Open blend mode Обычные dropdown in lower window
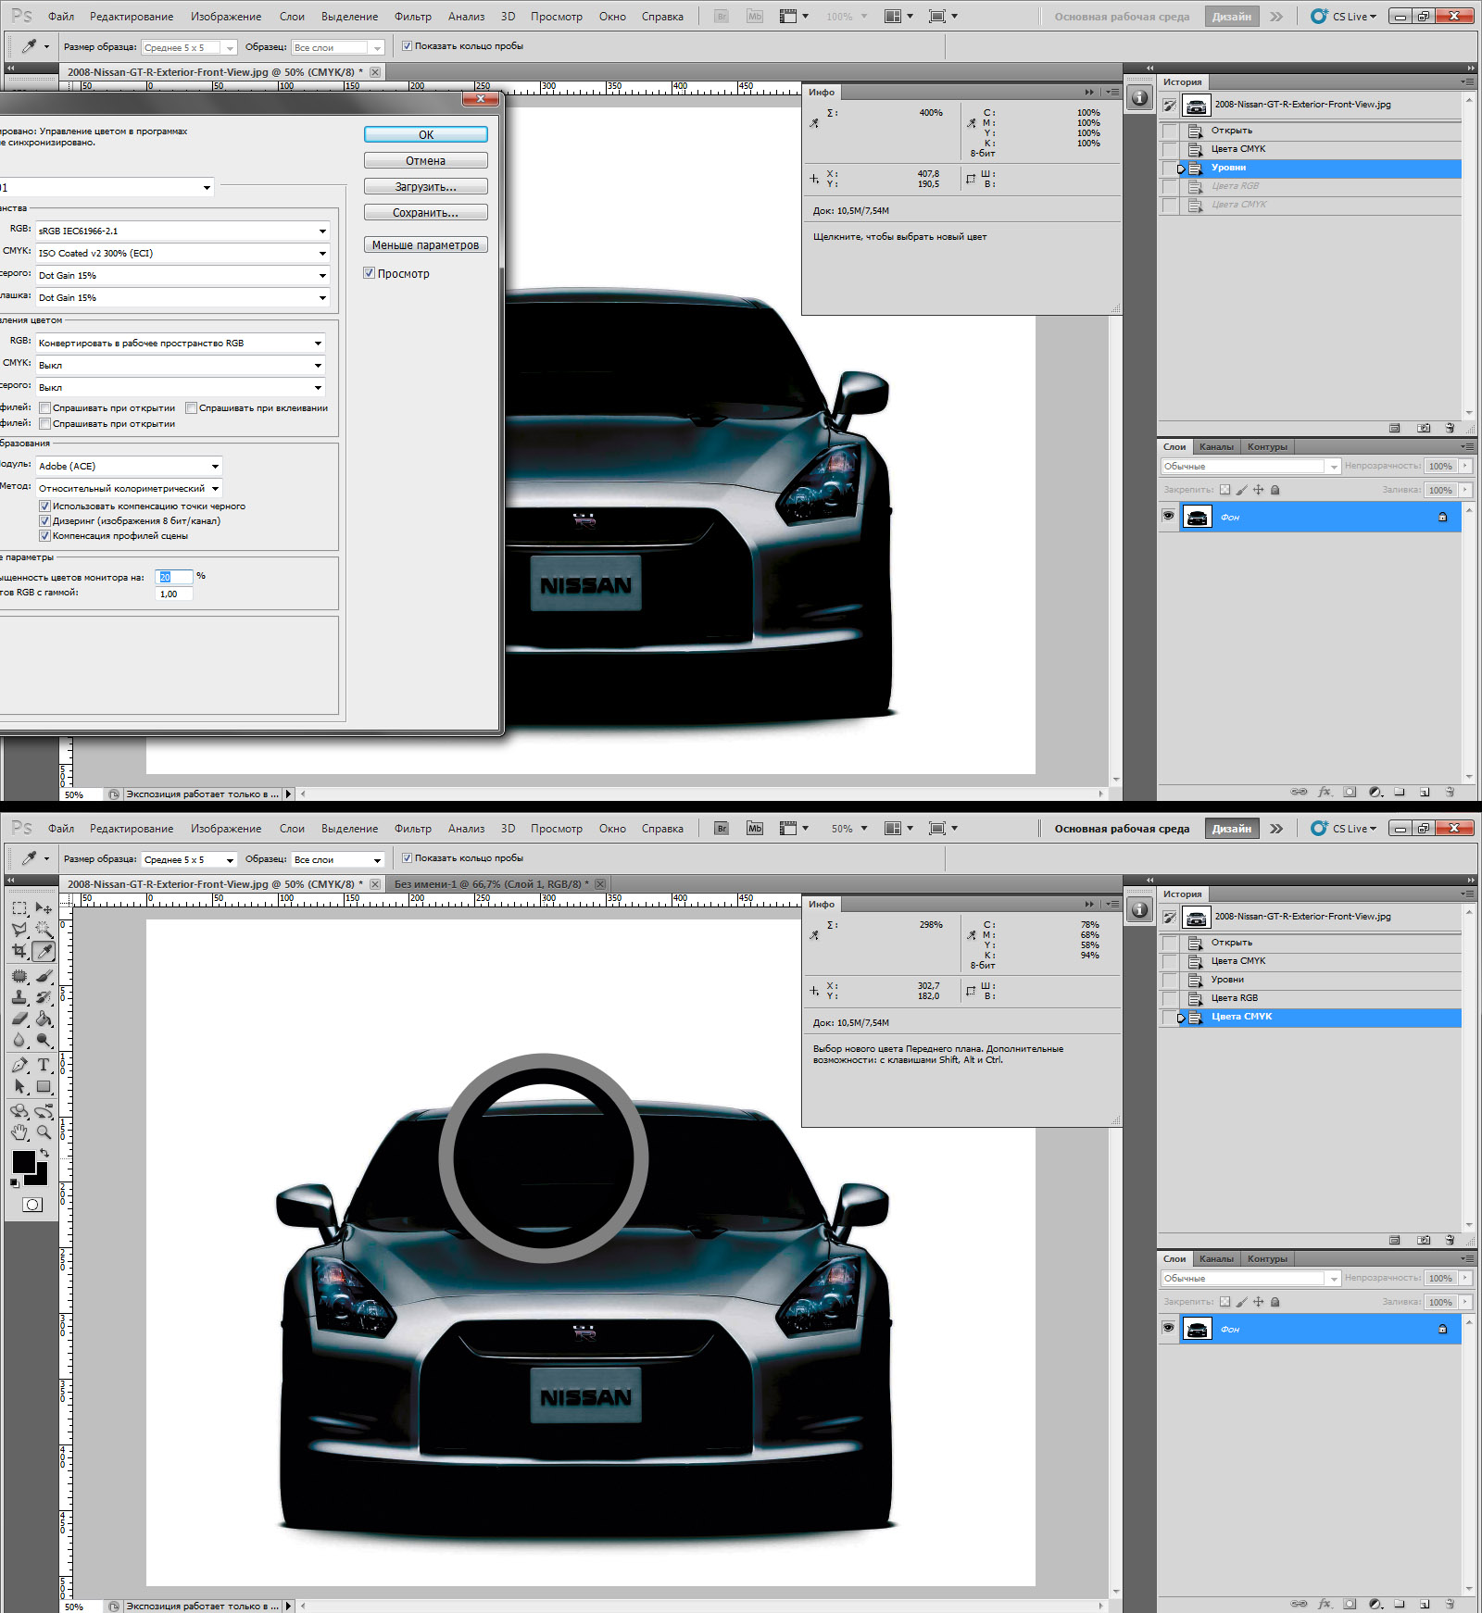The height and width of the screenshot is (1613, 1482). point(1250,1278)
